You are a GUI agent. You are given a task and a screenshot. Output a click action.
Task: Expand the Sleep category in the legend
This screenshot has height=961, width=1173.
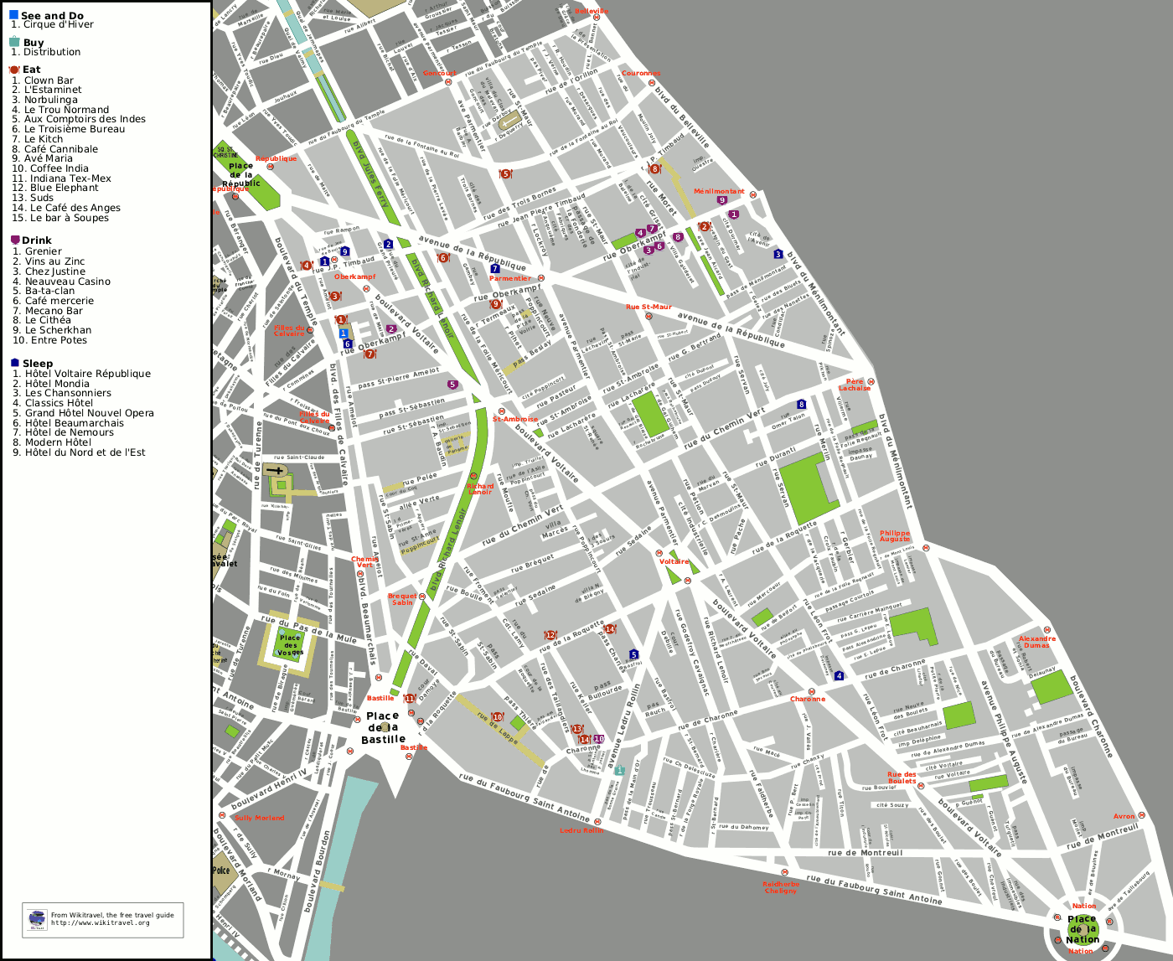tap(15, 363)
